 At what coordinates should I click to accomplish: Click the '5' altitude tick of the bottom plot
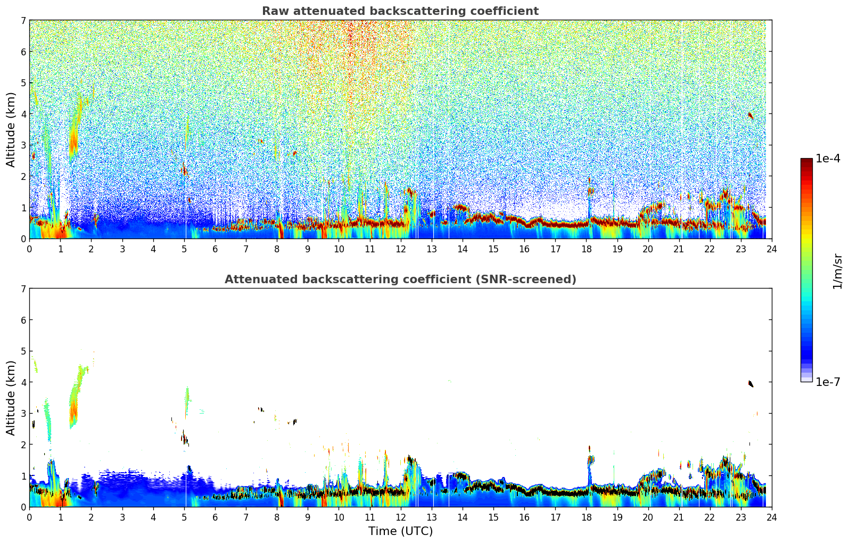pos(23,351)
